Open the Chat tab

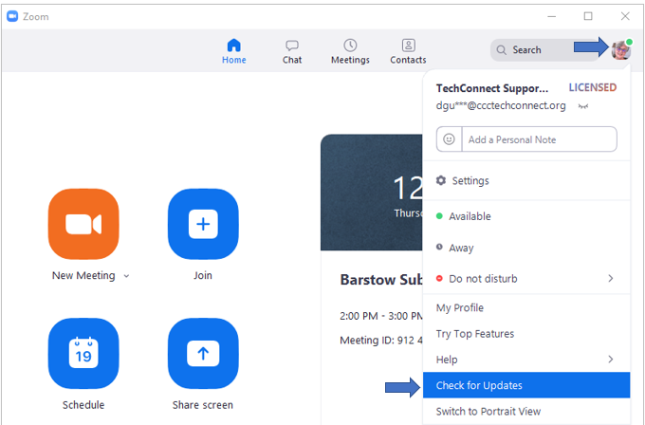[x=292, y=51]
